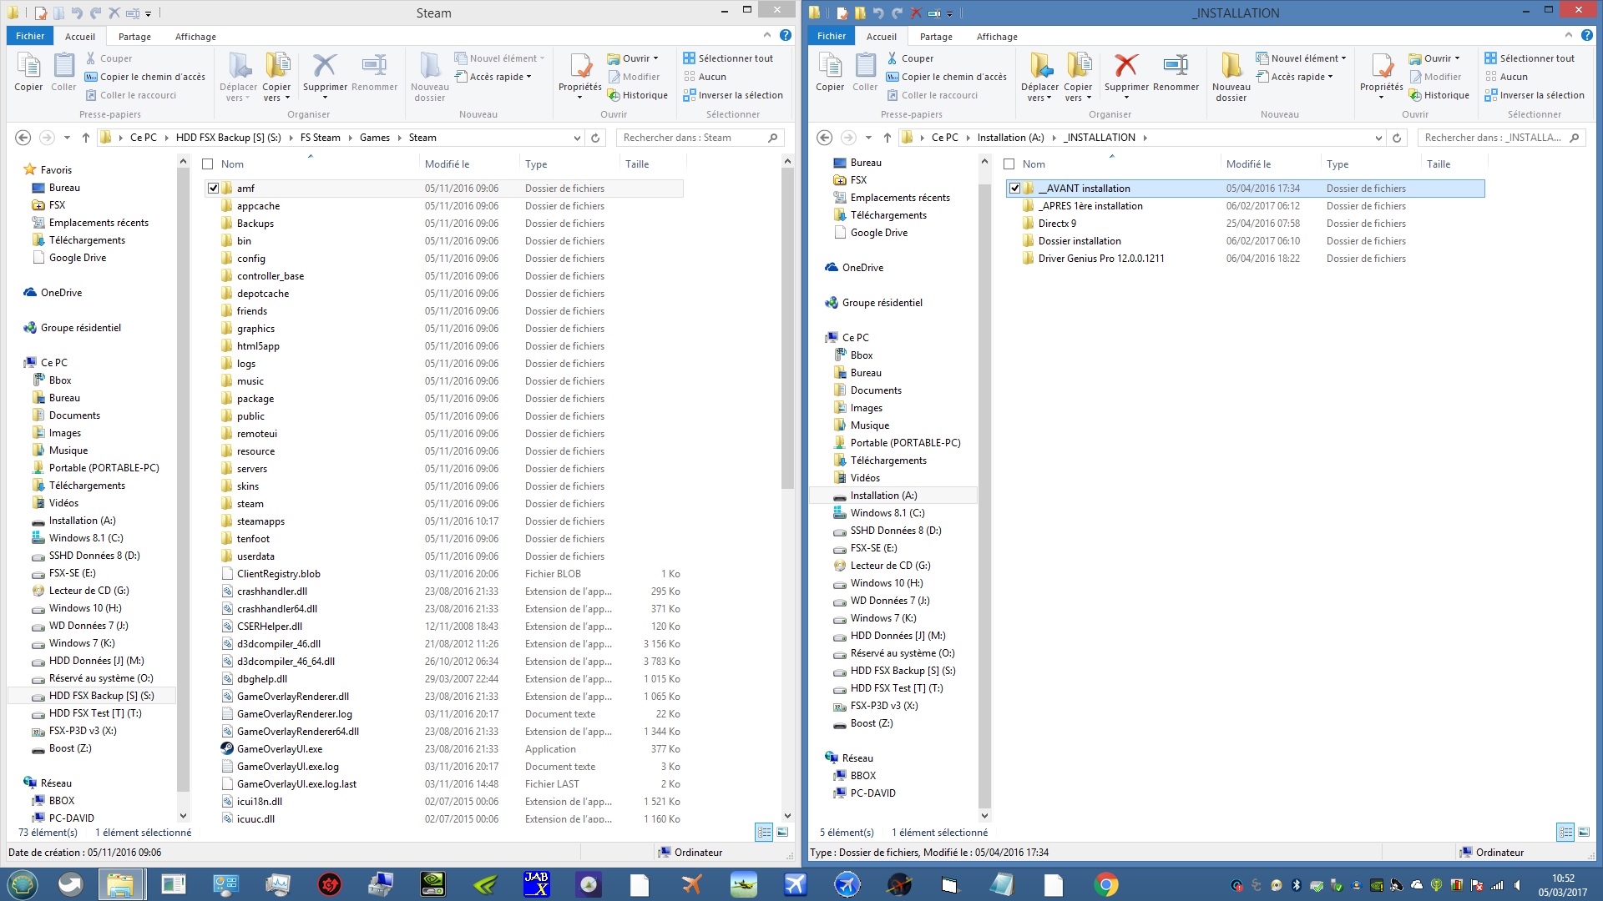The image size is (1603, 901).
Task: Click Renommer icon in _INSTALLATION window
Action: click(1176, 72)
